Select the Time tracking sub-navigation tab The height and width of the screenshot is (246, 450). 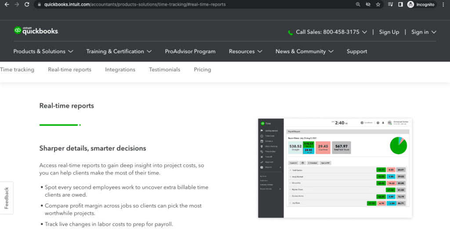pyautogui.click(x=17, y=70)
